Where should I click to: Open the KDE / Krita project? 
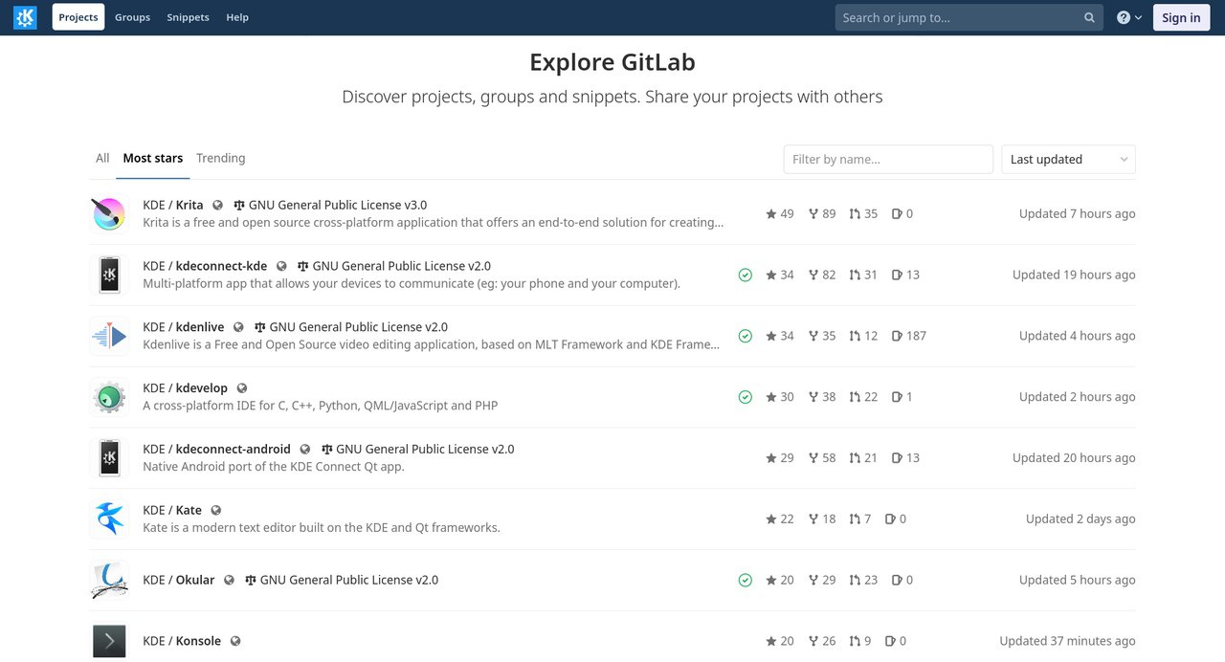tap(173, 205)
